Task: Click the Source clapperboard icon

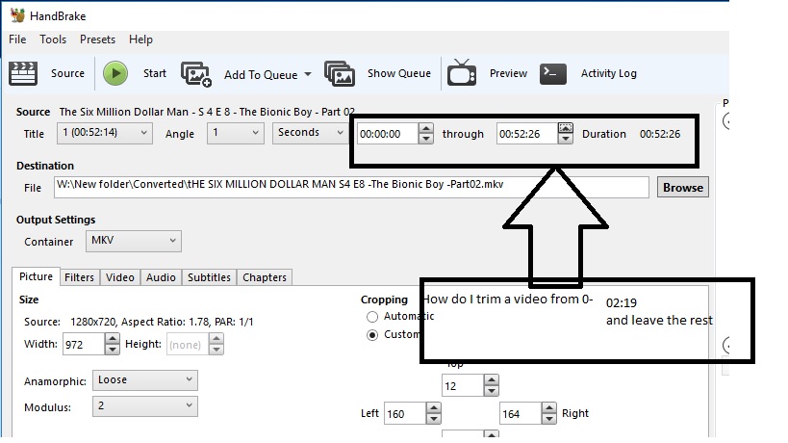Action: pyautogui.click(x=23, y=73)
